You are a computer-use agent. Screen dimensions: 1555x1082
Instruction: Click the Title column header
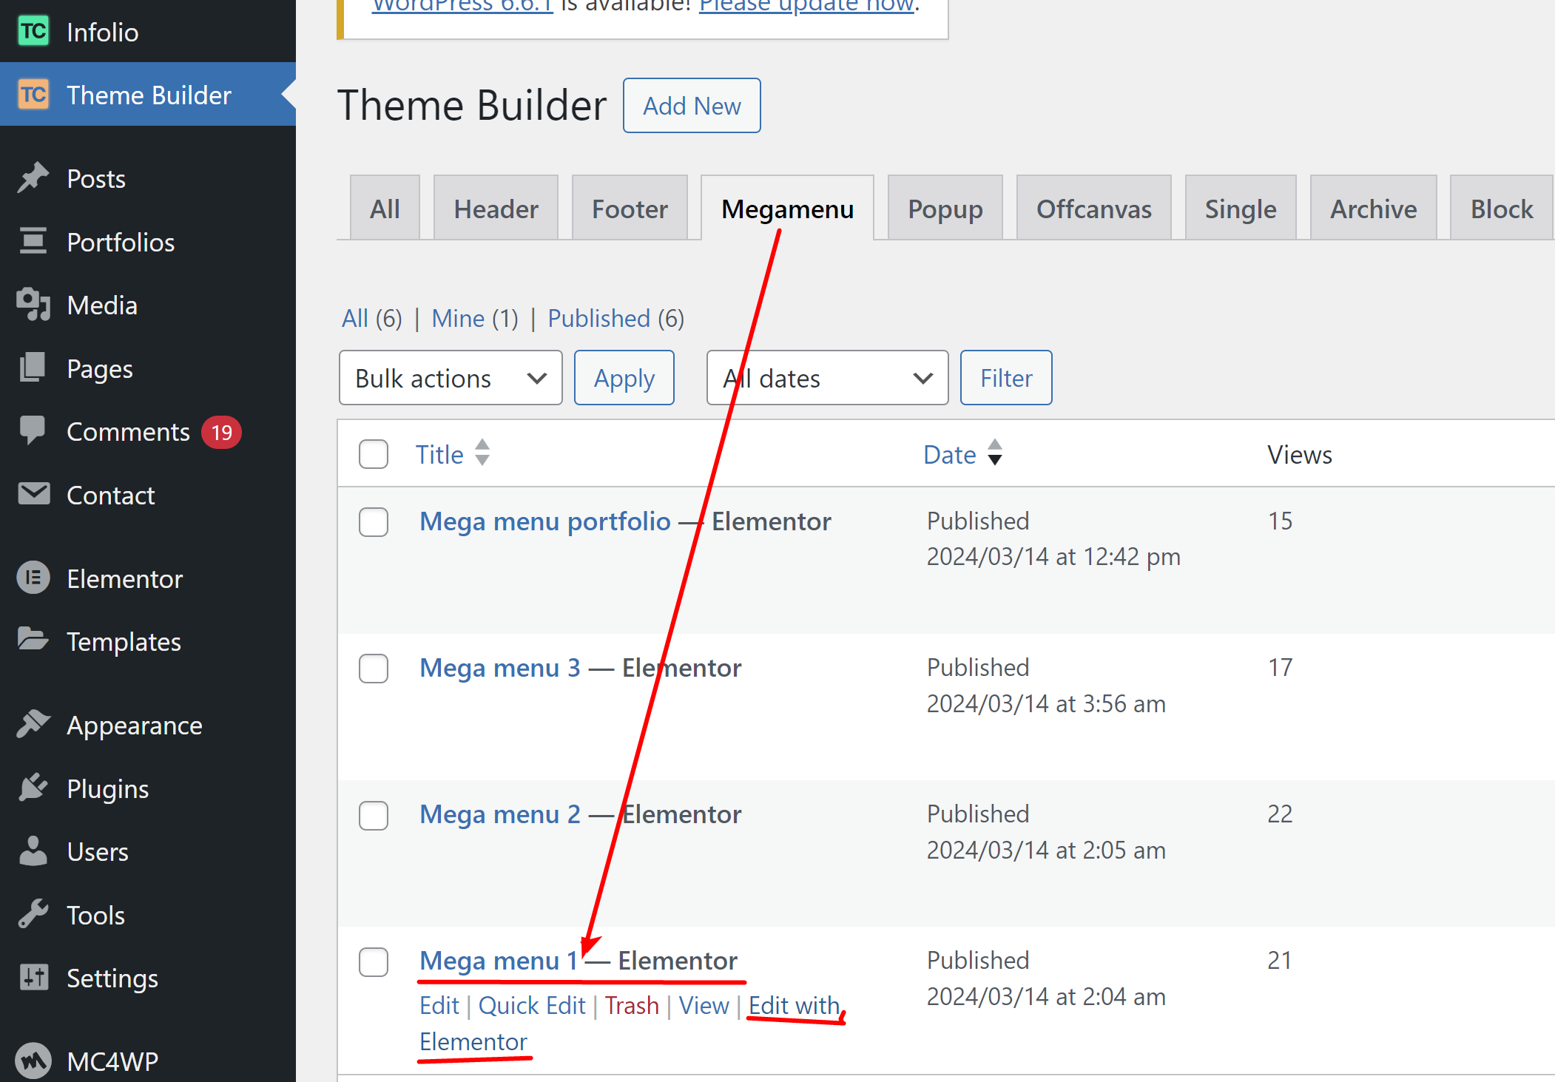[x=439, y=454]
